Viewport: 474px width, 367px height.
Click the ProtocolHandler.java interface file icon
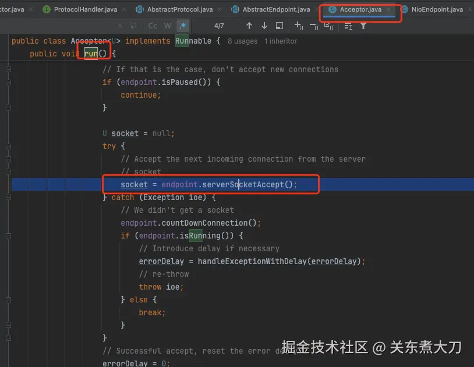click(46, 9)
